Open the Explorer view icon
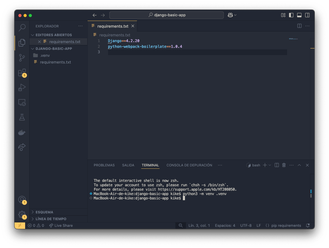This screenshot has width=329, height=248. pos(22,43)
